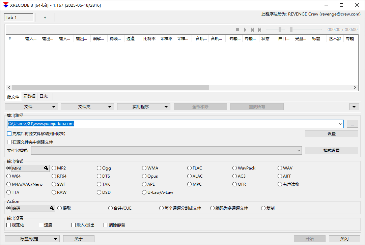This screenshot has width=365, height=245.
Task: Select FLAC output format
Action: pos(195,168)
